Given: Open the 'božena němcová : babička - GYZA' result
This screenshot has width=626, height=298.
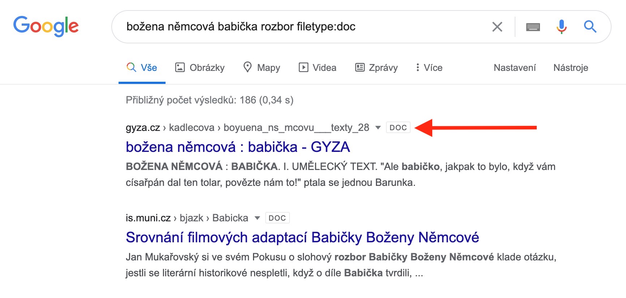Looking at the screenshot, I should [x=238, y=147].
